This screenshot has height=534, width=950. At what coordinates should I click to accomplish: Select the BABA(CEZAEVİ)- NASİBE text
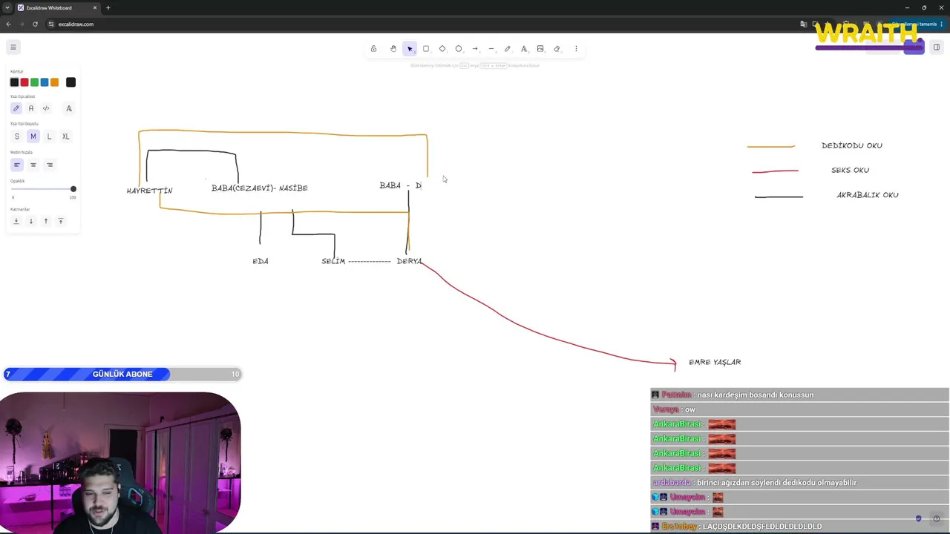point(260,188)
